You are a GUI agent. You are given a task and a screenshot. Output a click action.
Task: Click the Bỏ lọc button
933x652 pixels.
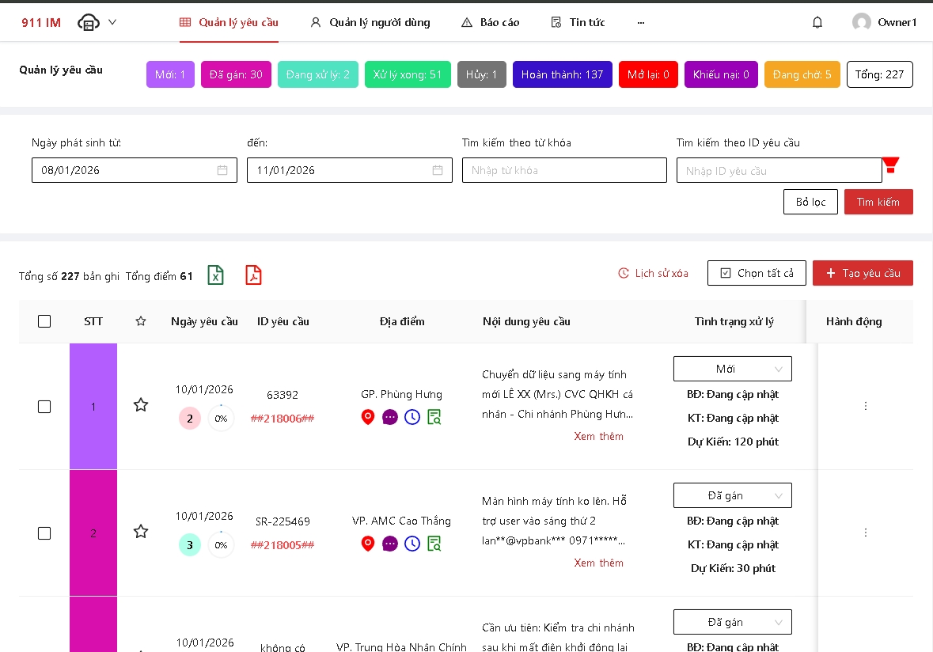[810, 202]
